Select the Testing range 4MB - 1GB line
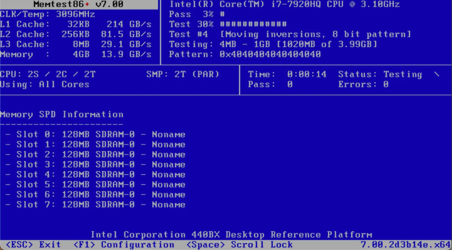 (273, 44)
